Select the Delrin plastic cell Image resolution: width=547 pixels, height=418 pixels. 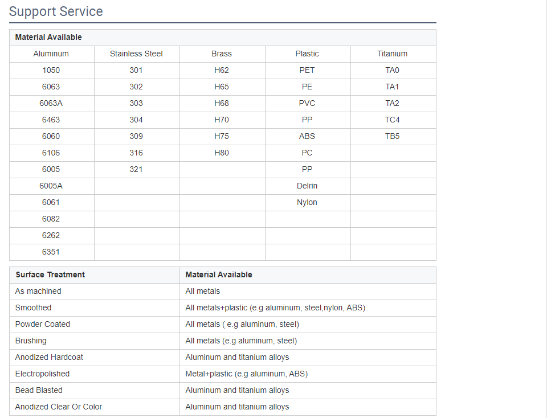pyautogui.click(x=308, y=186)
